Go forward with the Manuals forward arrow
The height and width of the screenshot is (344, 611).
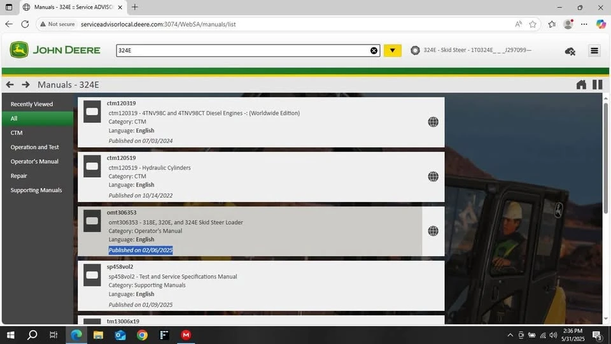(25, 85)
